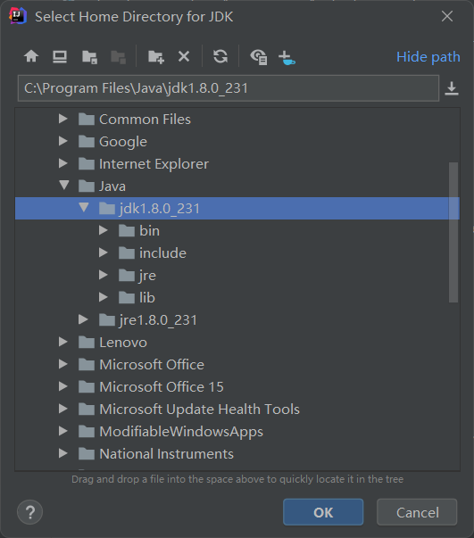Image resolution: width=474 pixels, height=538 pixels.
Task: Expand the Google folder arrow
Action: [x=63, y=141]
